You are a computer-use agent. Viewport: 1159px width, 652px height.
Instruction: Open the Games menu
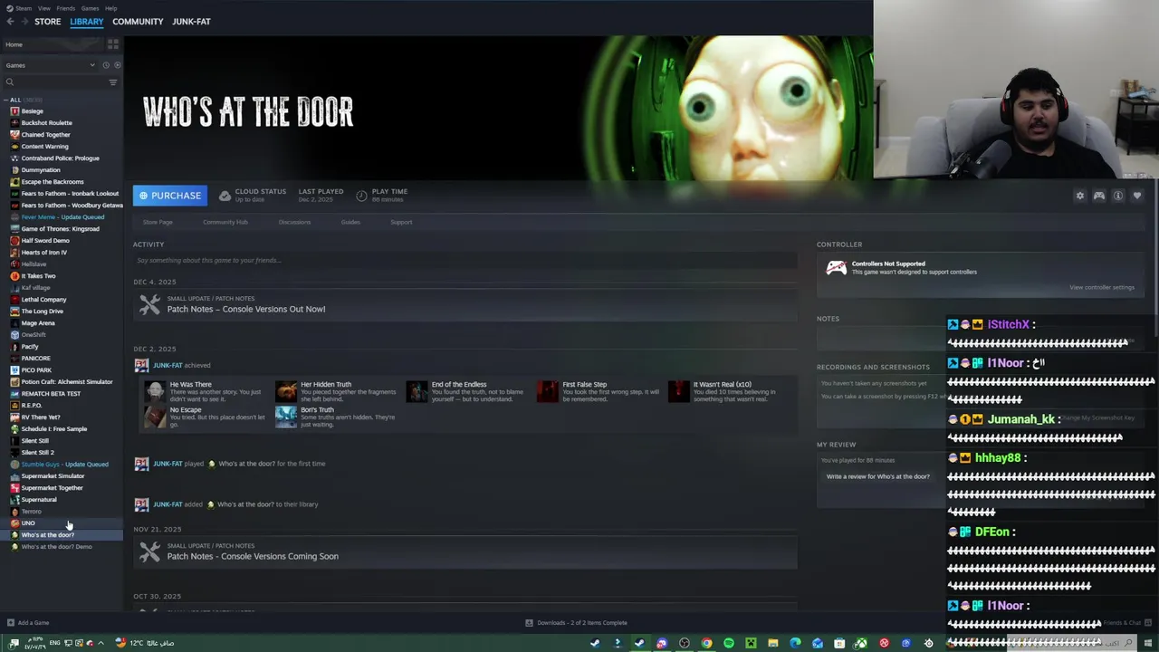pos(90,8)
